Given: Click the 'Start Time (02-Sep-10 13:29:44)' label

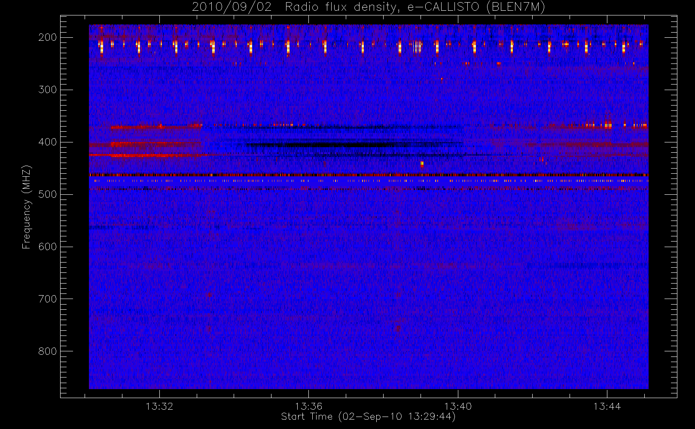Looking at the screenshot, I should 368,417.
